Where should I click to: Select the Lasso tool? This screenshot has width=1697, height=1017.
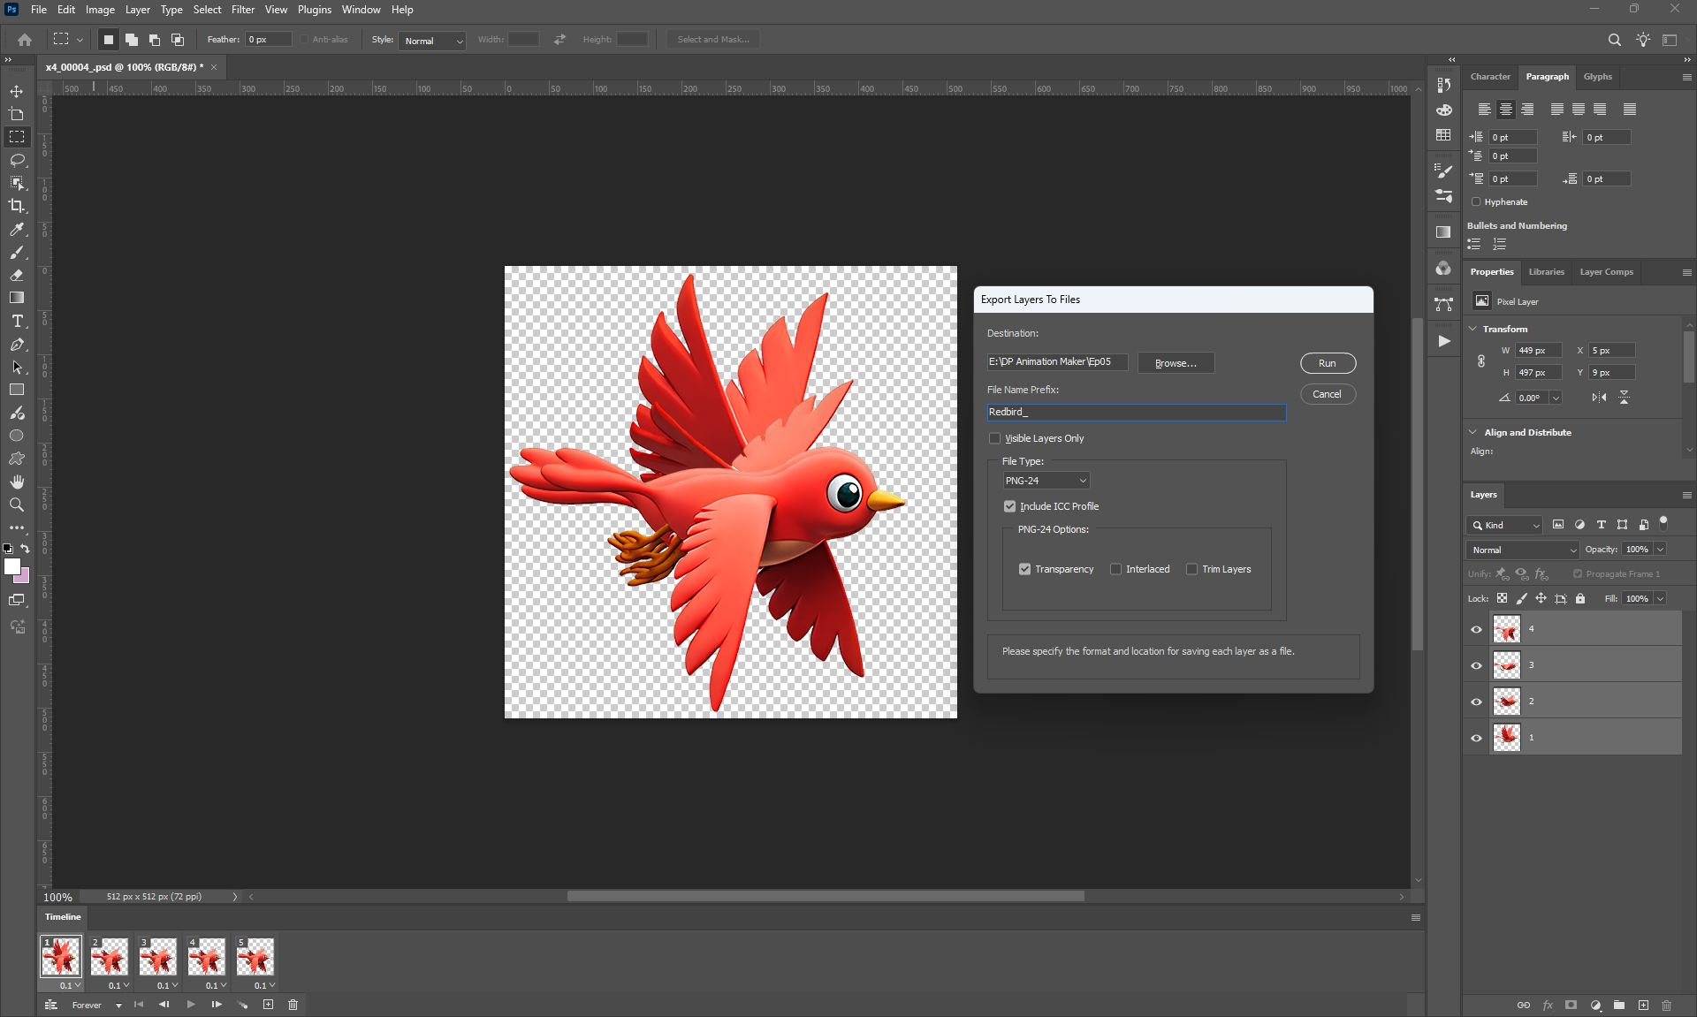17,160
